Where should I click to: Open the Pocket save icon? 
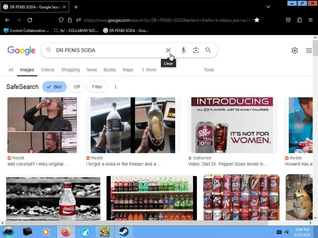point(288,20)
